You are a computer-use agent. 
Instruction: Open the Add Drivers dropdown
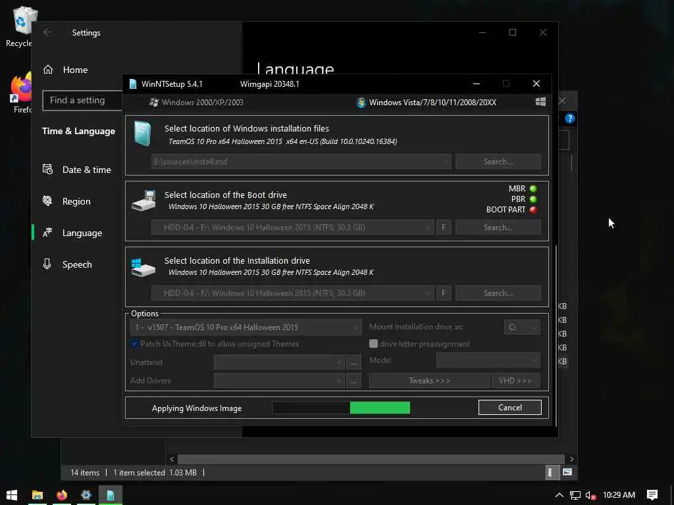[x=279, y=381]
